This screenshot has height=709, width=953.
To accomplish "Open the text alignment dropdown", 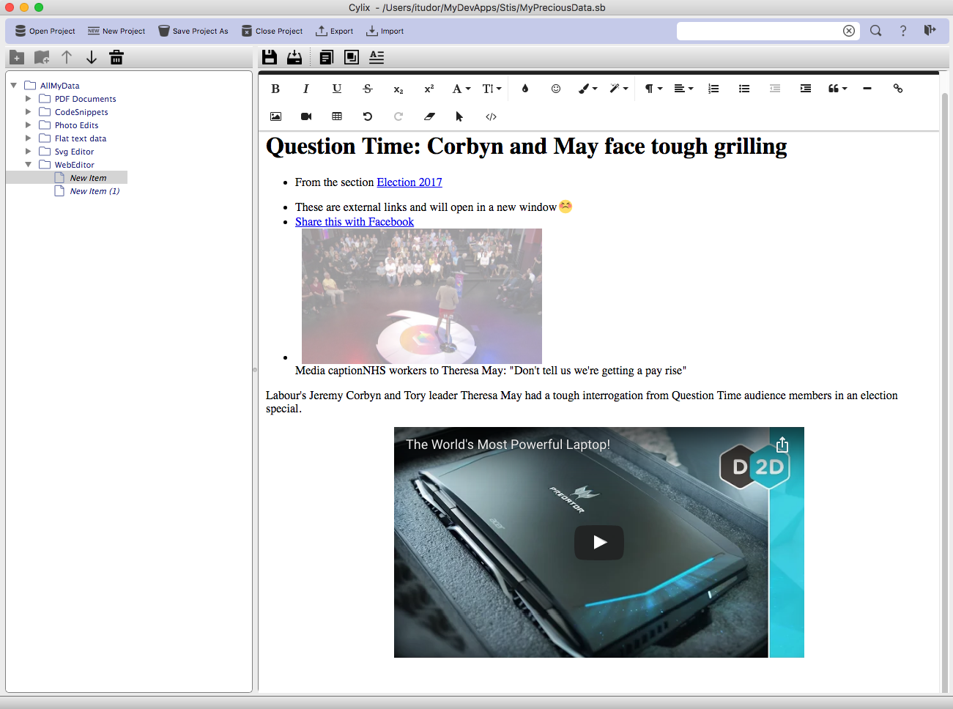I will coord(684,89).
